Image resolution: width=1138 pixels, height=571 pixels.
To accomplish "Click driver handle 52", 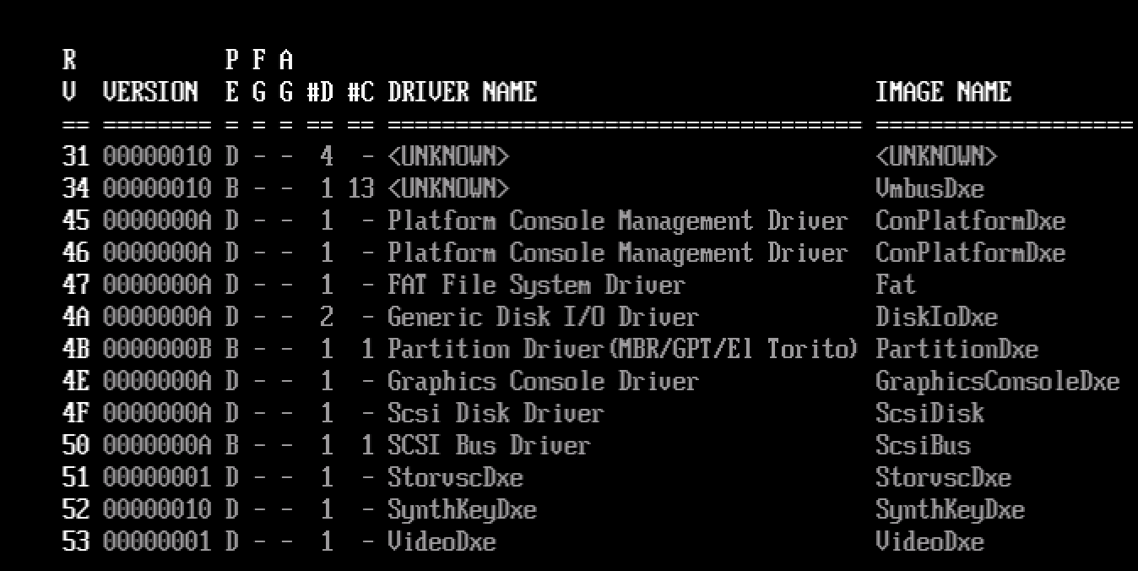I will point(75,509).
